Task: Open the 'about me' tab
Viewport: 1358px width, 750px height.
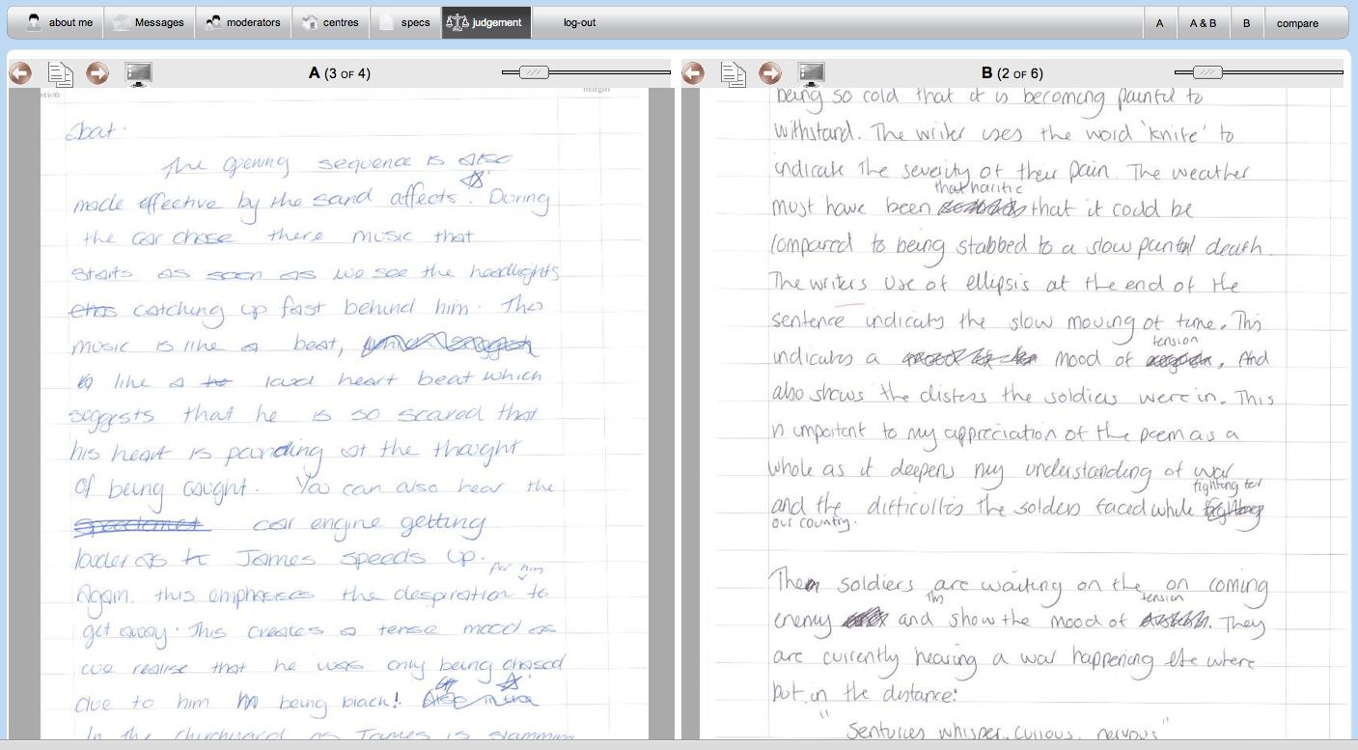Action: tap(58, 22)
